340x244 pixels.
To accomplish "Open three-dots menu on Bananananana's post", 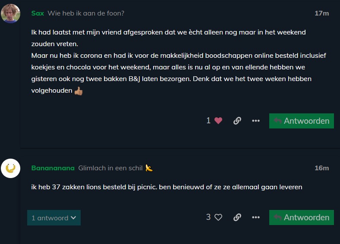I will 256,217.
